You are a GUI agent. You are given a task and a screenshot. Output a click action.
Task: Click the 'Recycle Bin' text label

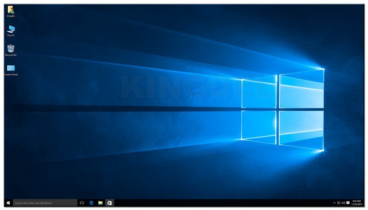[11, 55]
